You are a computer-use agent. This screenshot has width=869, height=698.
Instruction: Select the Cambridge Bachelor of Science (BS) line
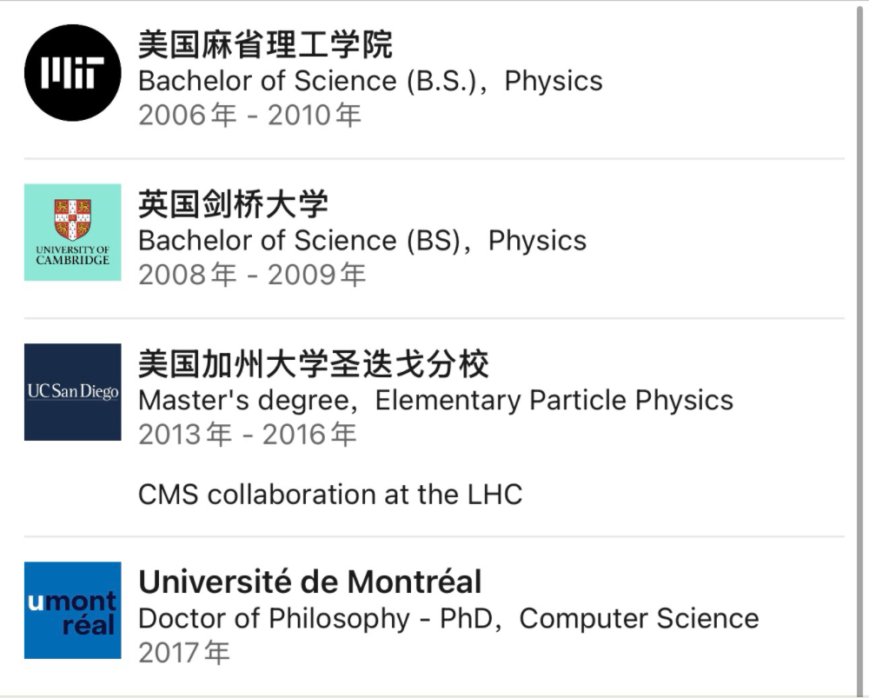coord(362,241)
